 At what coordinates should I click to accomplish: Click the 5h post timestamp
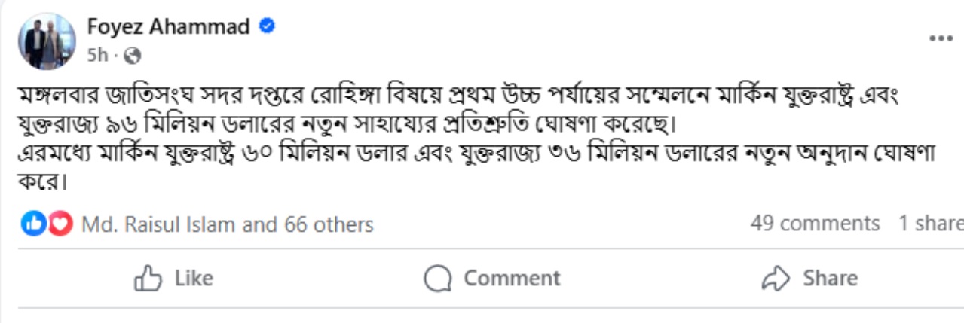click(97, 55)
